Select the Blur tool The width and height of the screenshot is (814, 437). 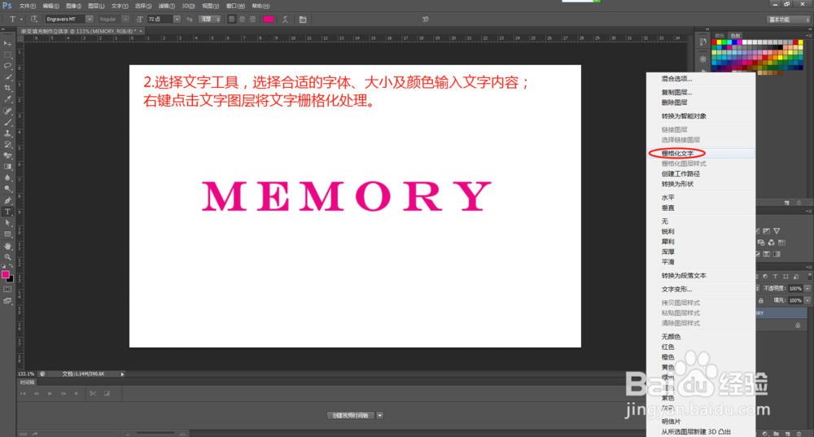pos(8,178)
